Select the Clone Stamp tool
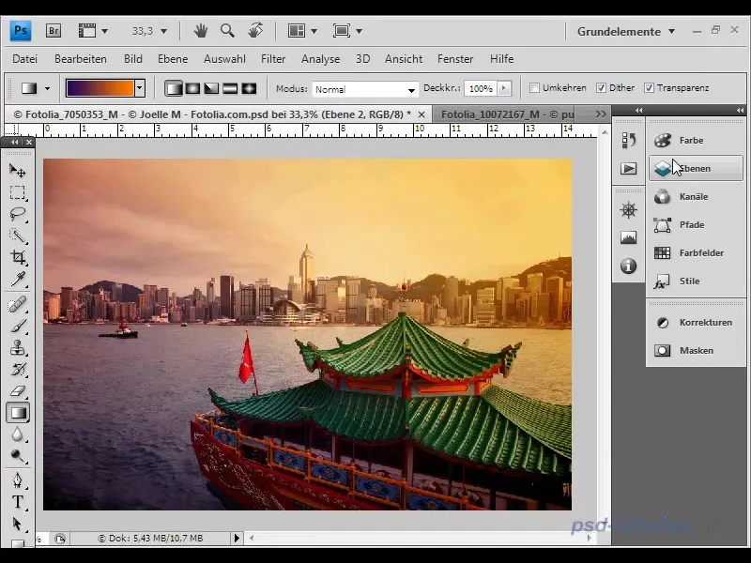This screenshot has width=751, height=563. coord(18,347)
